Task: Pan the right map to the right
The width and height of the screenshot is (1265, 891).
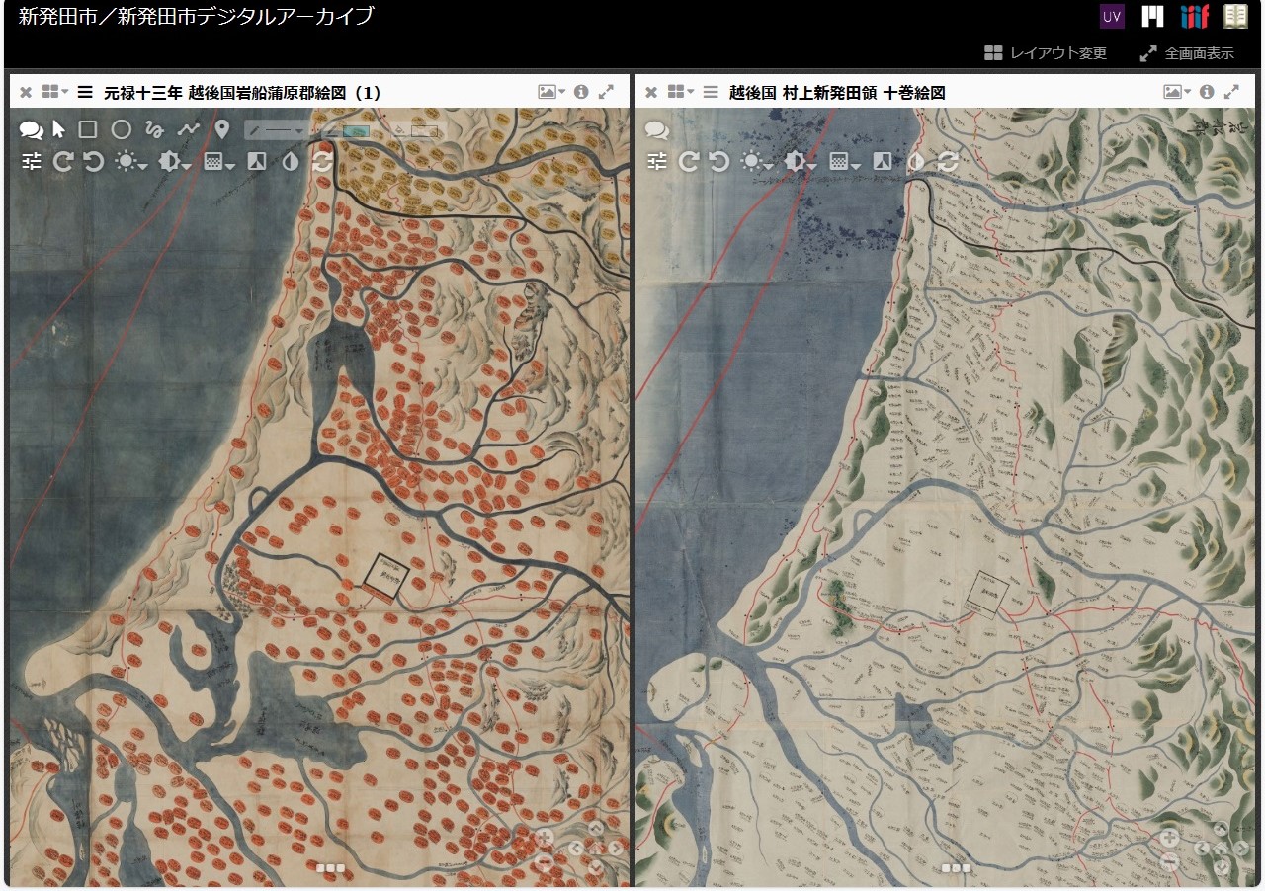Action: point(1241,848)
